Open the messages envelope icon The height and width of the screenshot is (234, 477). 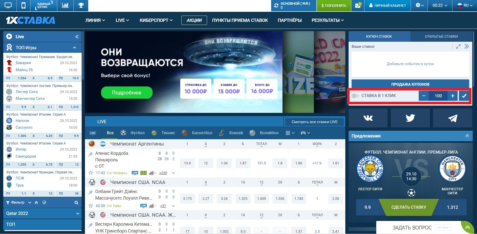(358, 6)
